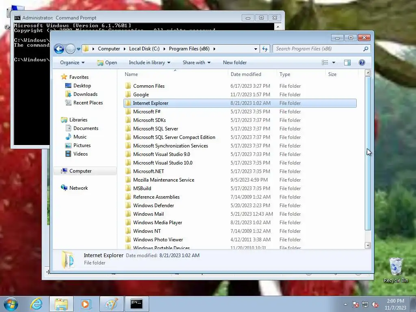The height and width of the screenshot is (312, 416).
Task: Switch to Command Prompt taskbar button
Action: [136, 304]
